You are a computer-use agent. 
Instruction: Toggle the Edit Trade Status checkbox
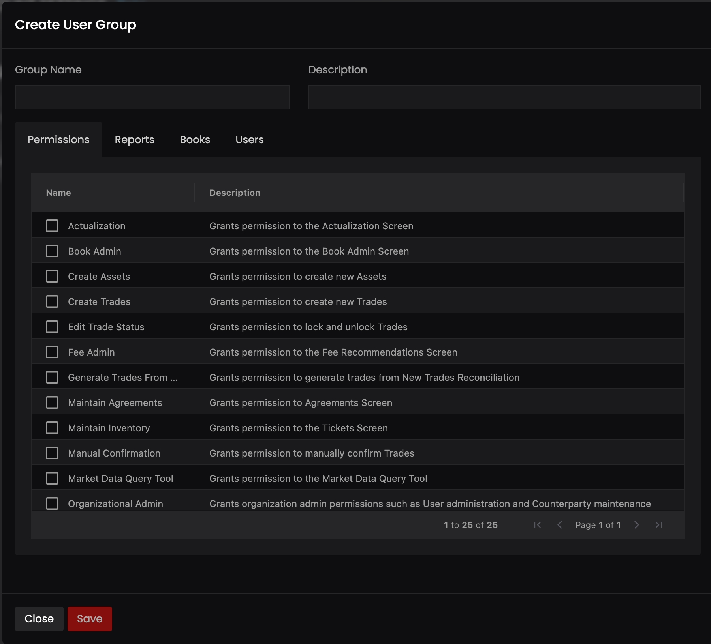tap(52, 327)
